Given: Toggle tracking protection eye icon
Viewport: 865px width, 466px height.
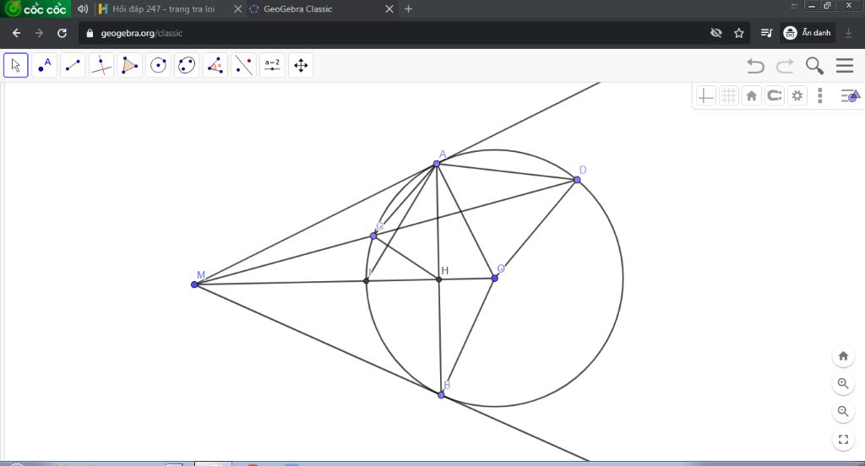Looking at the screenshot, I should pos(716,33).
